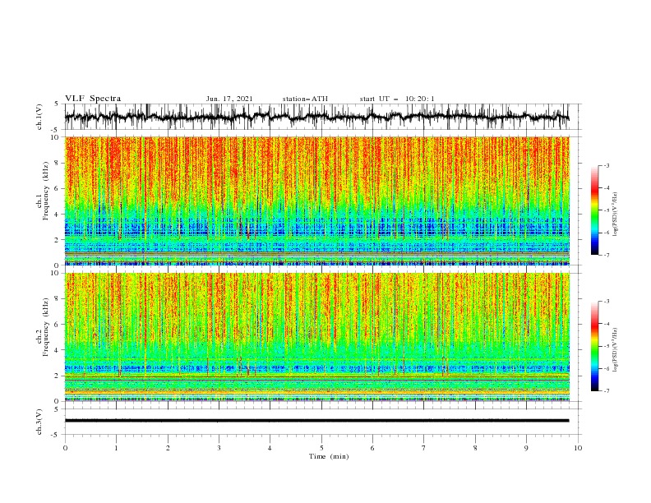Click the ch.1 spectrogram panel

click(317, 201)
